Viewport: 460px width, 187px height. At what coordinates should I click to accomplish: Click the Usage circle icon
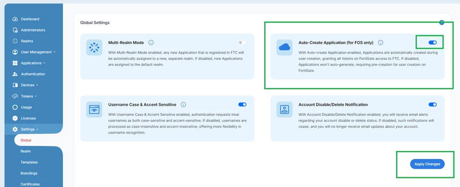tap(15, 107)
